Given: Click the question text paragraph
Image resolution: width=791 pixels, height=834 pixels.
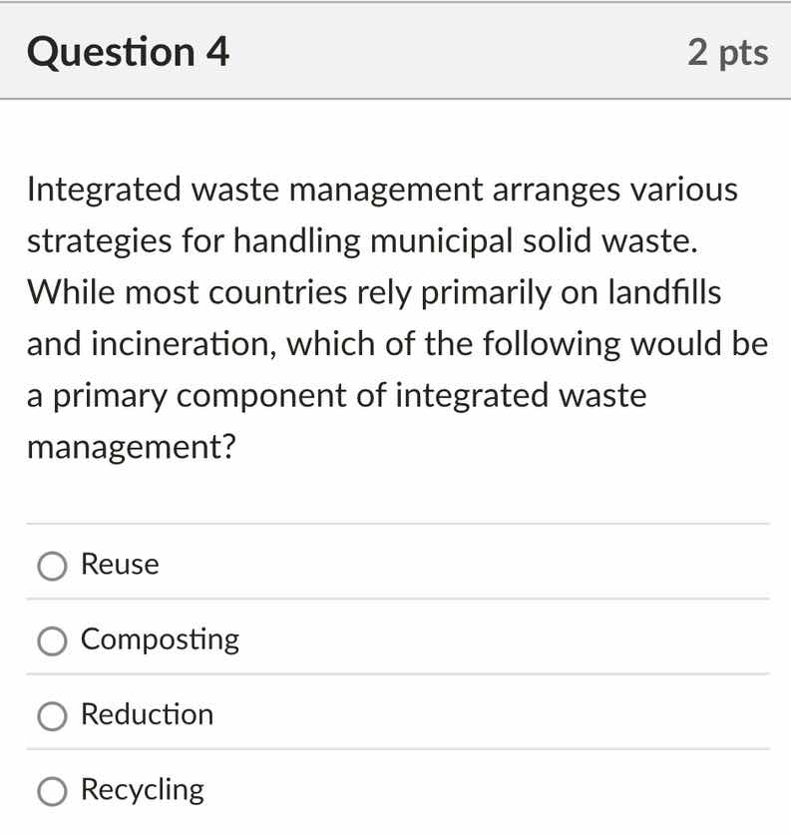Looking at the screenshot, I should click(x=395, y=317).
